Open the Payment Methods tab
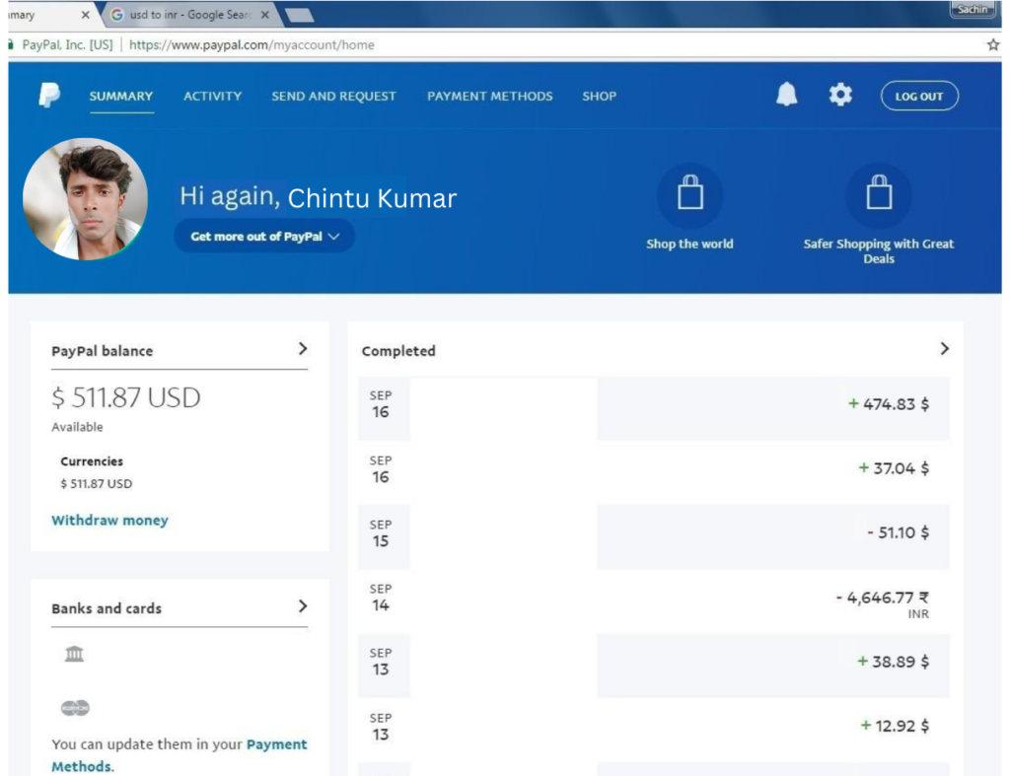1010x776 pixels. 489,96
